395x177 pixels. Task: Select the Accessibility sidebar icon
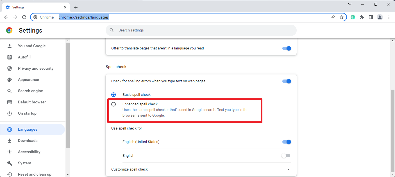tap(10, 152)
